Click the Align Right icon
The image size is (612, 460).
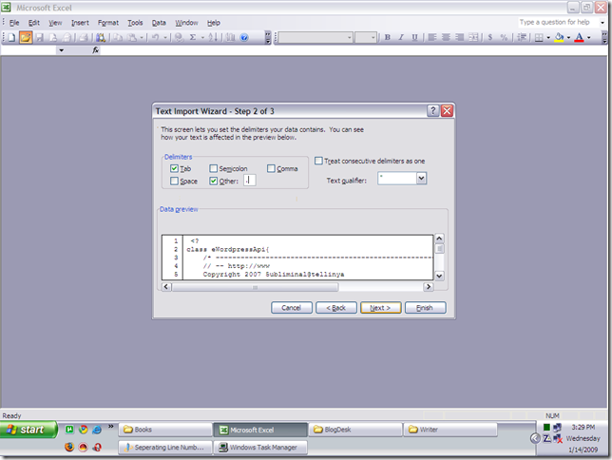460,37
